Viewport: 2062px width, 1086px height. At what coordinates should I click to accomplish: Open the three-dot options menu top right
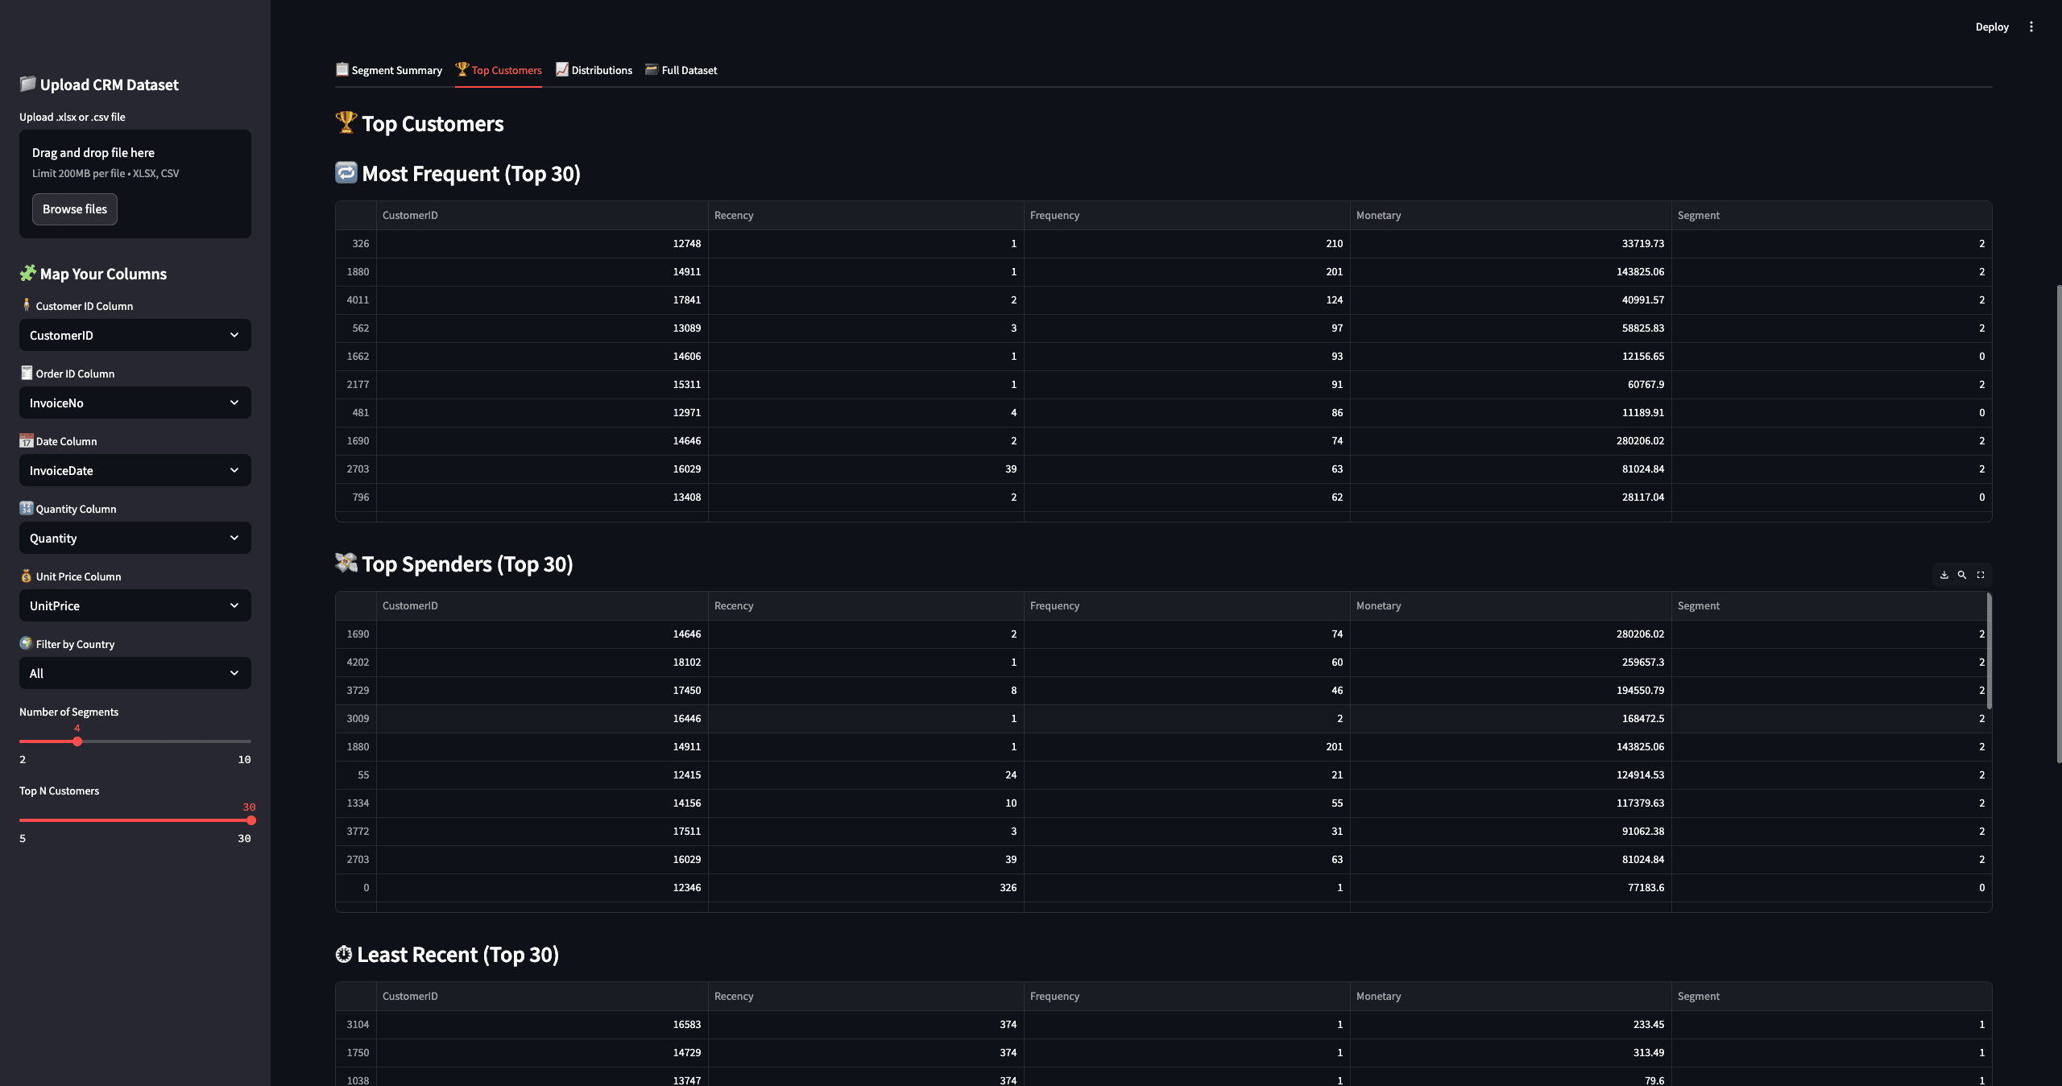pos(2031,27)
